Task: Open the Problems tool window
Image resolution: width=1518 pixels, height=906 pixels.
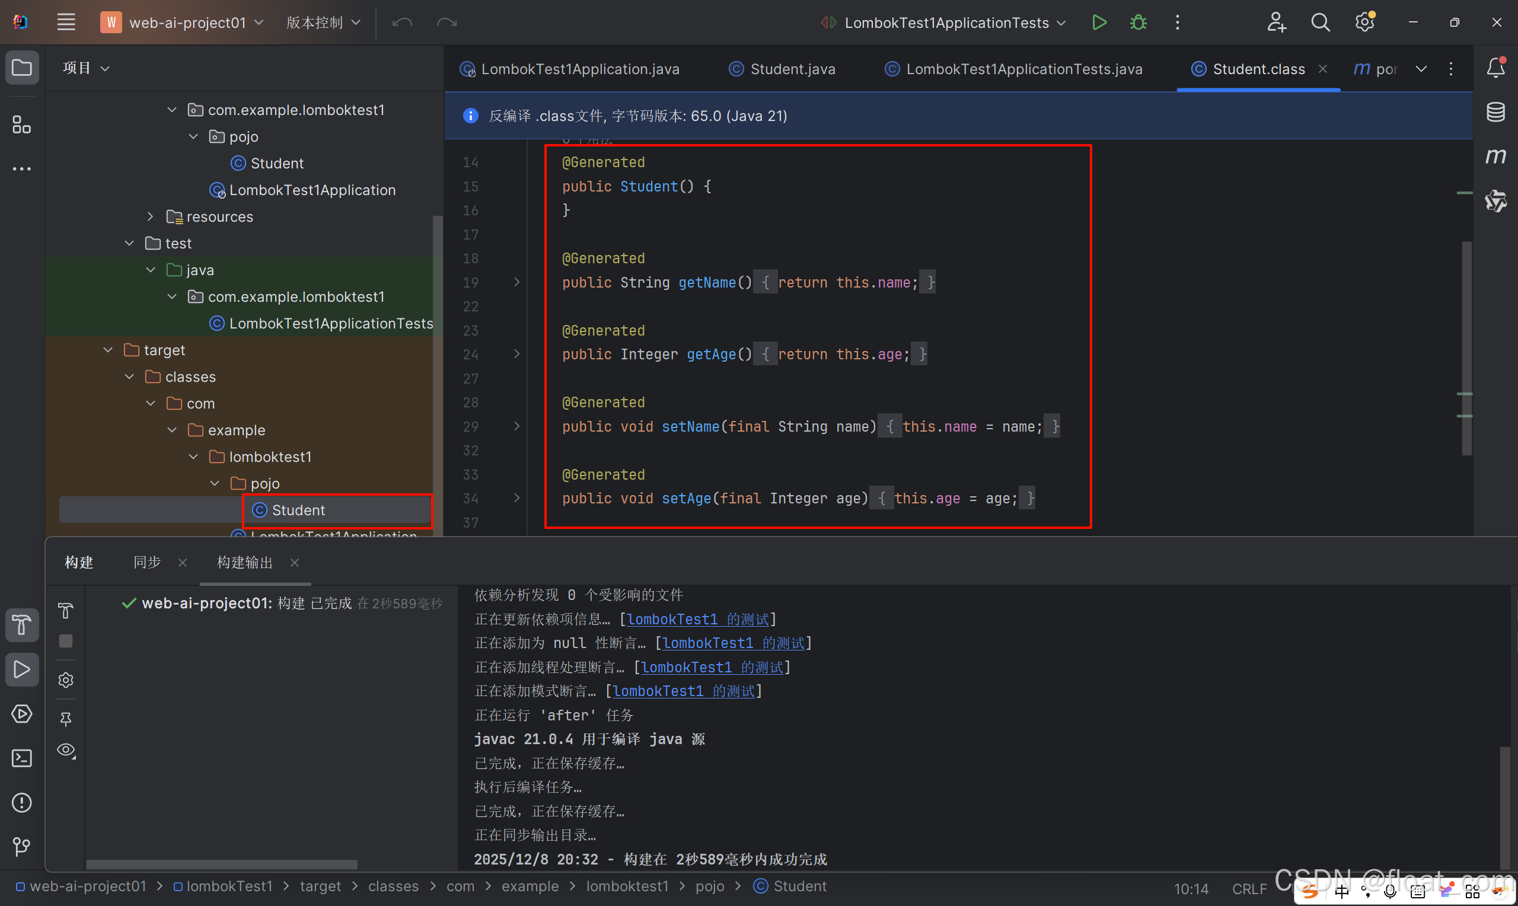Action: click(22, 802)
